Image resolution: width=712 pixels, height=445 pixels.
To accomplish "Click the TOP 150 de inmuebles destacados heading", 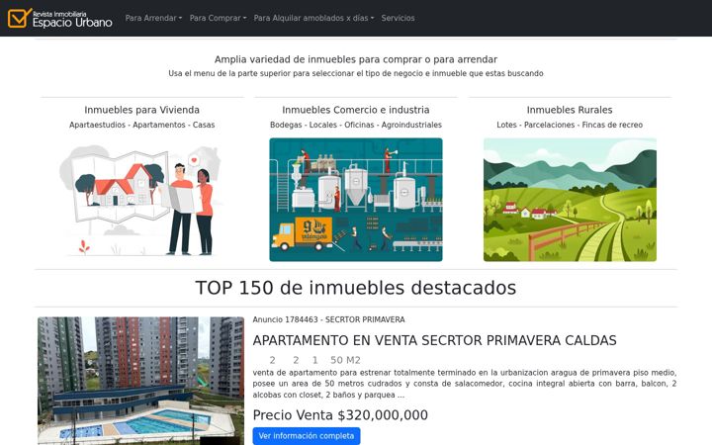I will tap(356, 288).
